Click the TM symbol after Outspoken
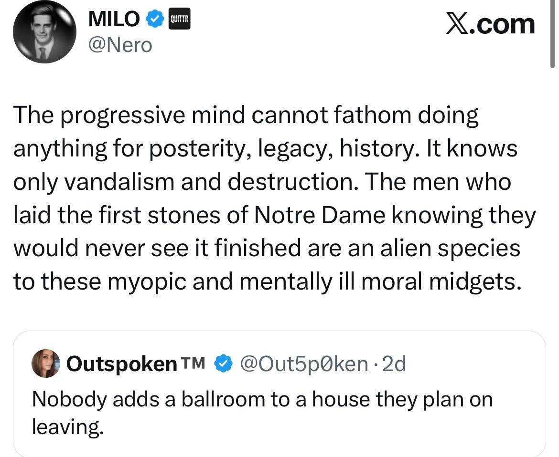The image size is (559, 457). 193,364
